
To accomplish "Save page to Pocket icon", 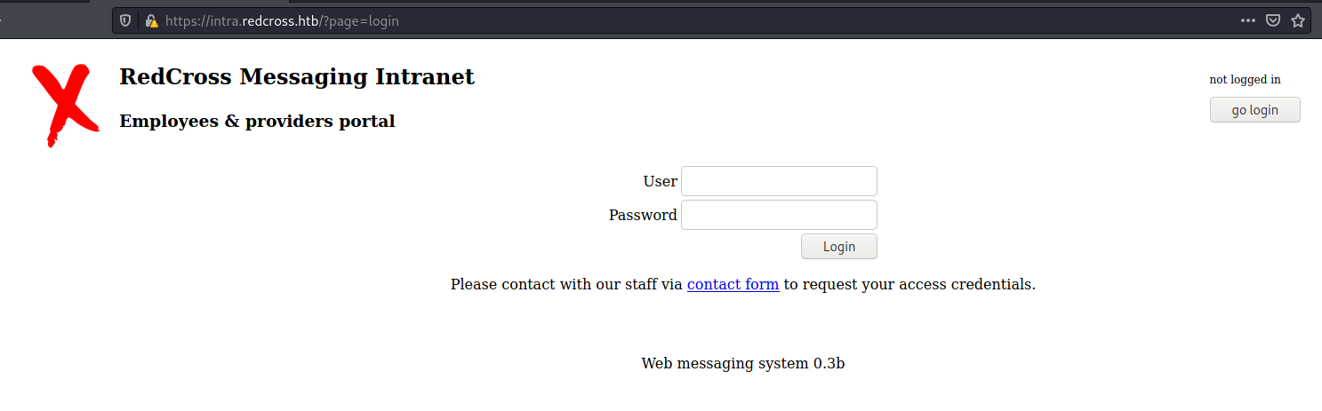I will [x=1273, y=20].
